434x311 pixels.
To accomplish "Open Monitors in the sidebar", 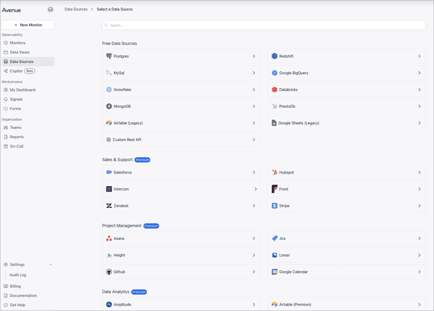I will [28, 43].
